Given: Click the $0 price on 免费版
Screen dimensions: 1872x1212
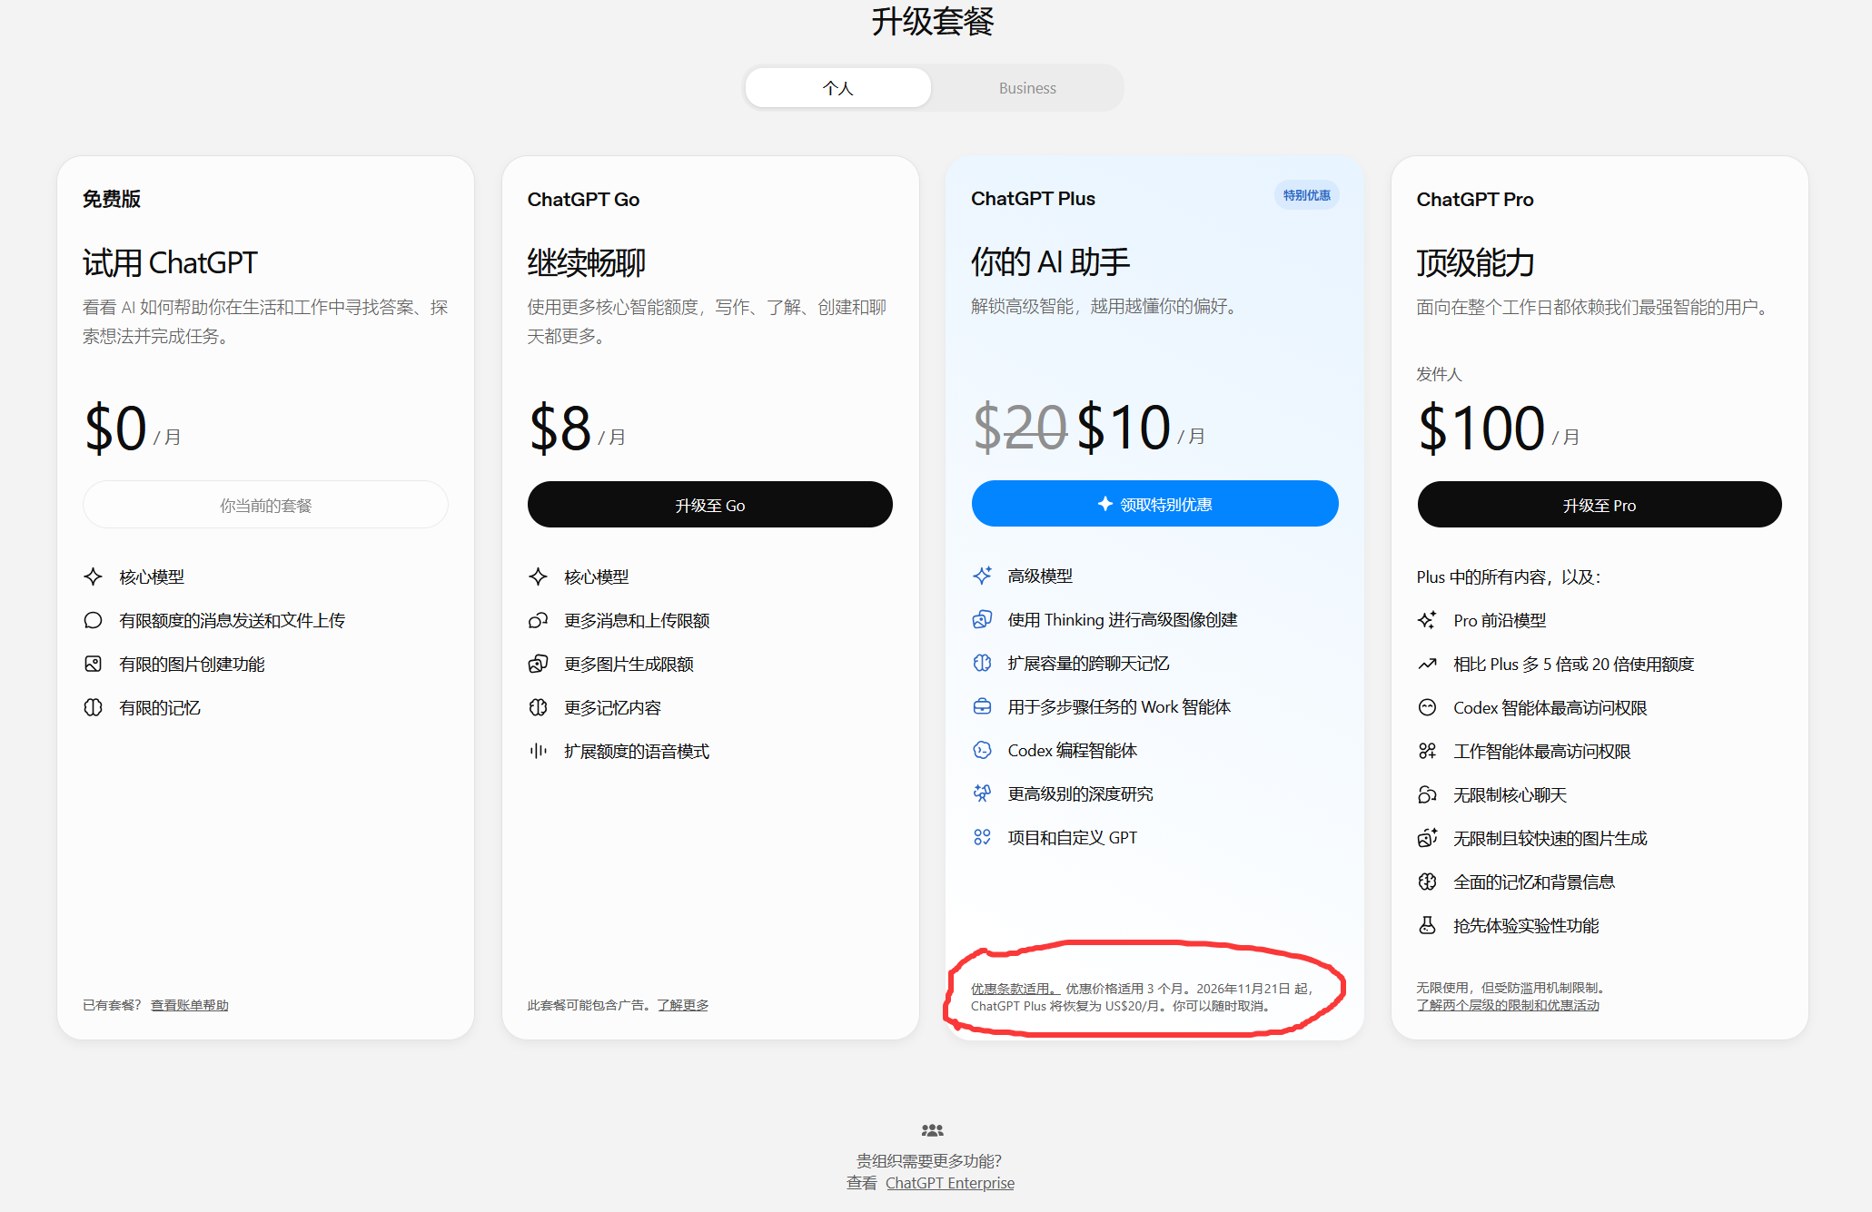Looking at the screenshot, I should pyautogui.click(x=115, y=428).
